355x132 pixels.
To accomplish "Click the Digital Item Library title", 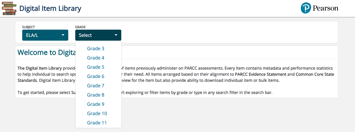I will click(50, 8).
